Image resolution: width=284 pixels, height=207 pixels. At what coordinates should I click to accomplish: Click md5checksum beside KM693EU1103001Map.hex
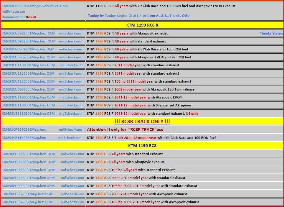(71, 73)
